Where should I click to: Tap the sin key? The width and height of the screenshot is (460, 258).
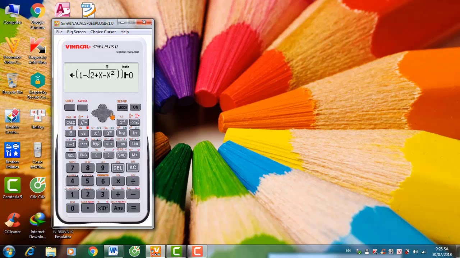[x=109, y=144]
